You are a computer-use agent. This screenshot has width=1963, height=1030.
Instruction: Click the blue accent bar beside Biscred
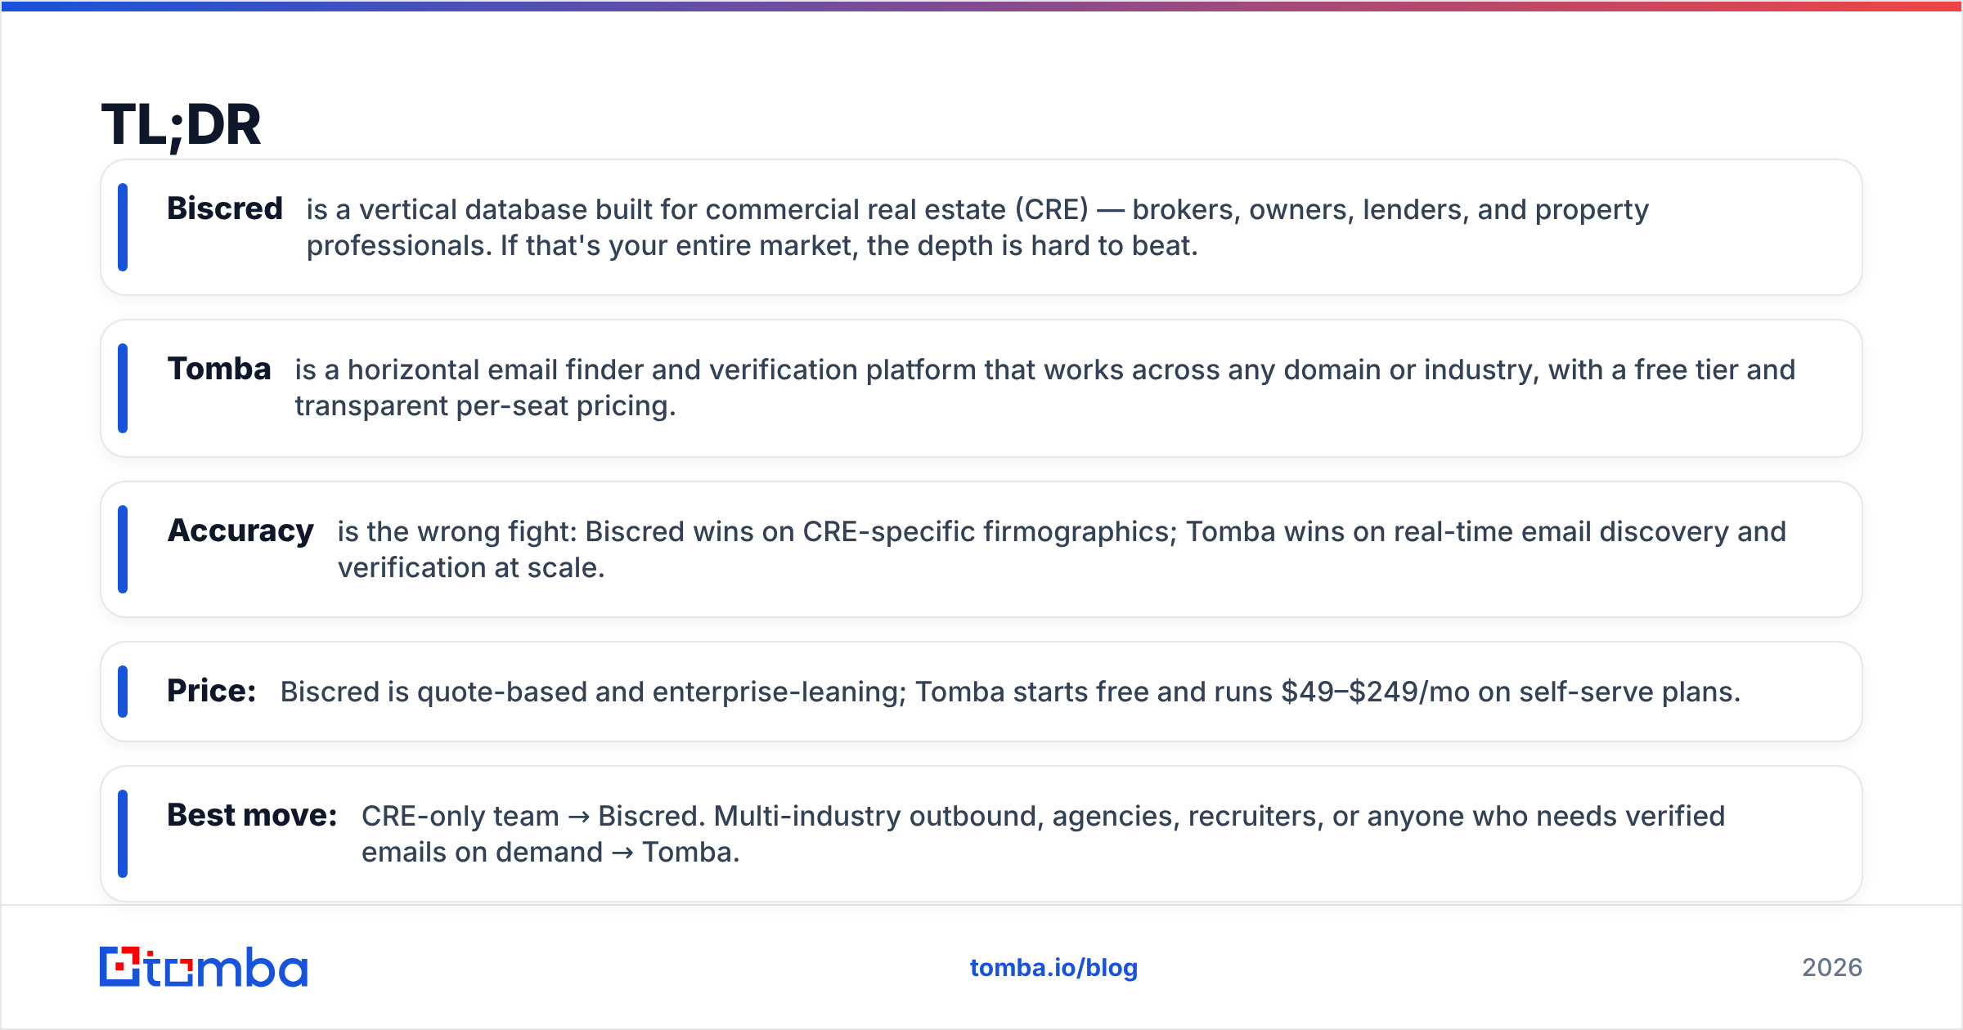(123, 227)
